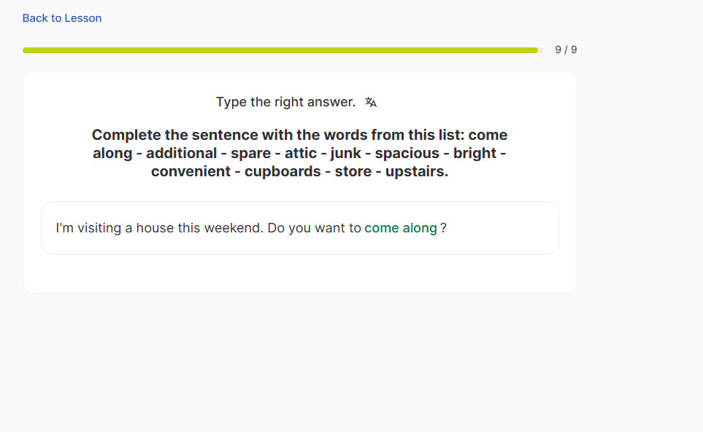Click the word "upstairs" in the list

(x=417, y=171)
